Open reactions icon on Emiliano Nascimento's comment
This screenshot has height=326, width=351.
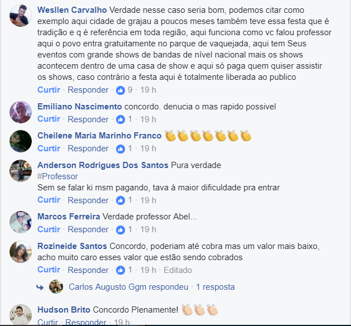tap(121, 119)
